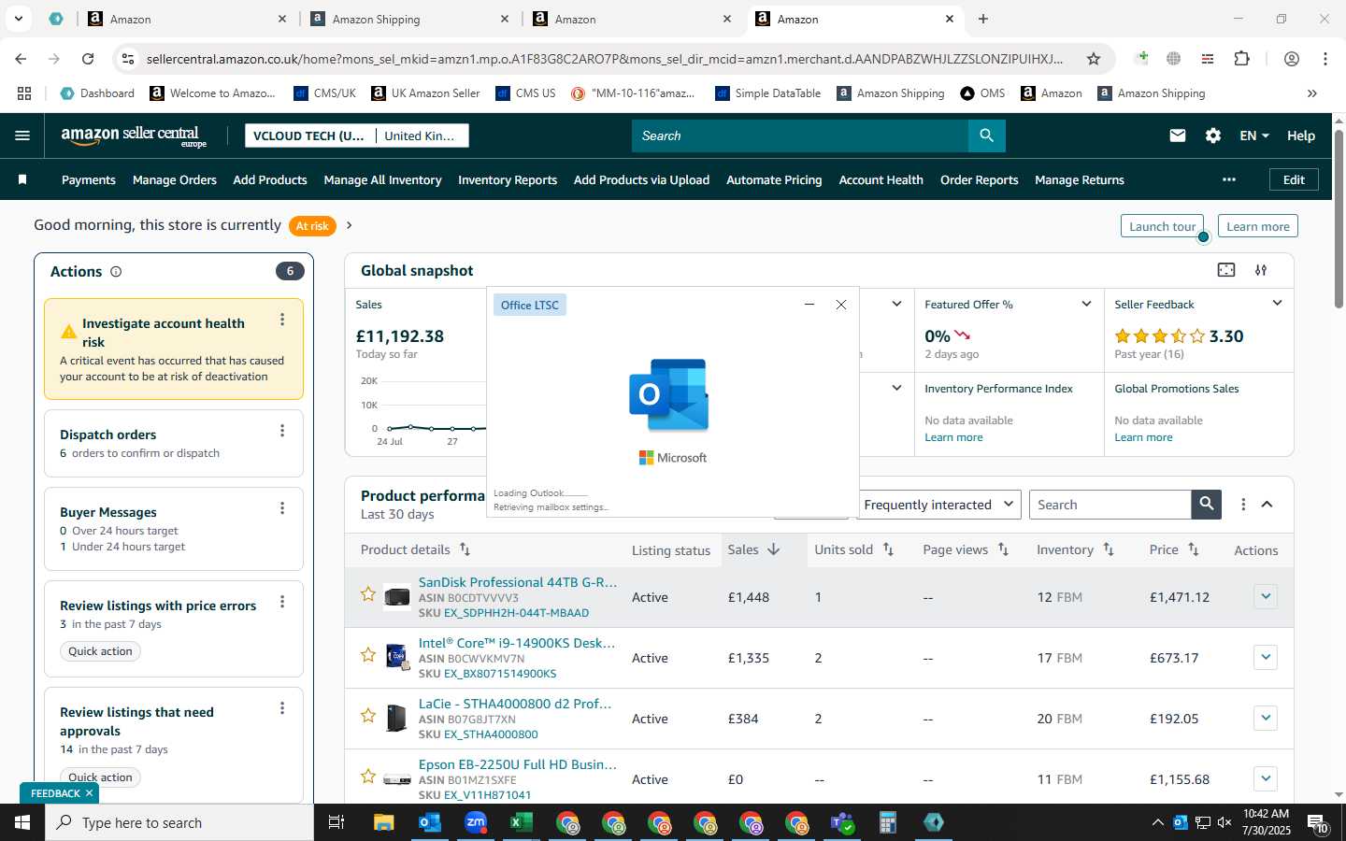Favorite the SanDisk Professional product star
The image size is (1346, 841).
(368, 594)
